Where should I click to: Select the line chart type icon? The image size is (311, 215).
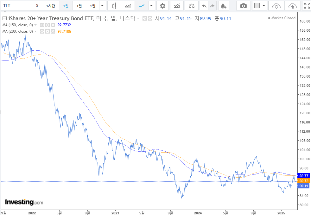142,6
